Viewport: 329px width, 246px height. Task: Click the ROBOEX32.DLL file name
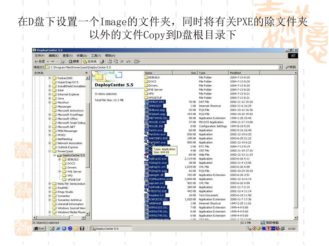[x=158, y=199]
